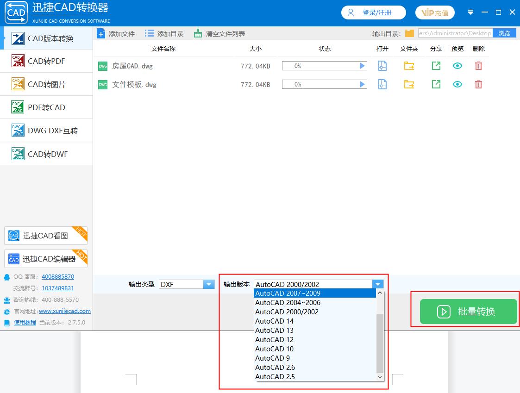Preview 文件模板.dwg with the eye icon

457,84
